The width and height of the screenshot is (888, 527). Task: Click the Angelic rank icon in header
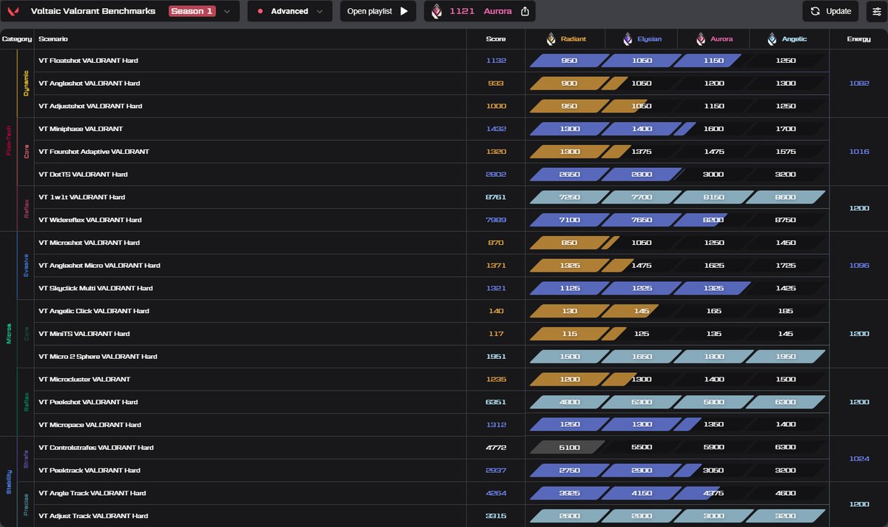pos(772,39)
